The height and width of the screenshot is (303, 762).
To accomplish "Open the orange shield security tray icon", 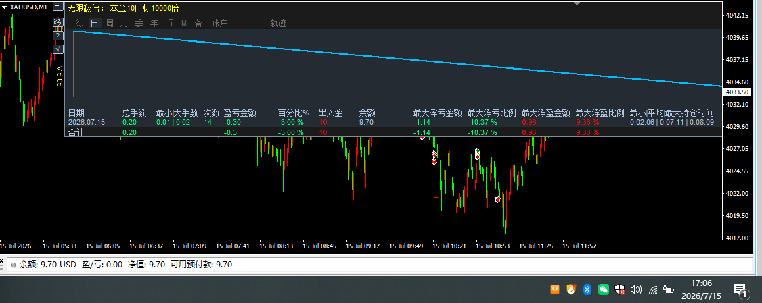I will (x=571, y=290).
